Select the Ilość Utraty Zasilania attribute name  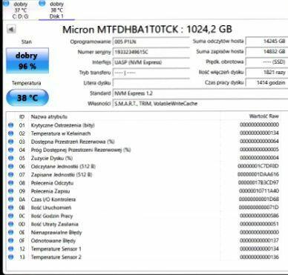click(x=55, y=225)
